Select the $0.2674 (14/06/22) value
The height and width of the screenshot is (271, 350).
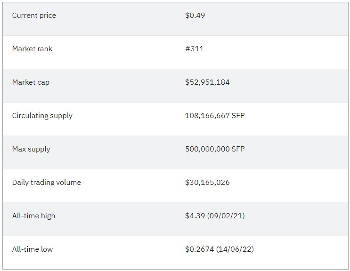pos(220,249)
